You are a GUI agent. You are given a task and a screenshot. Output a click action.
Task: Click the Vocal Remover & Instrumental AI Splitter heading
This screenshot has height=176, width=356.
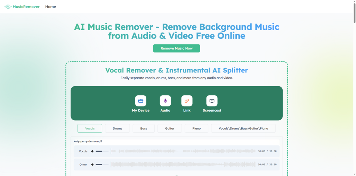[176, 70]
